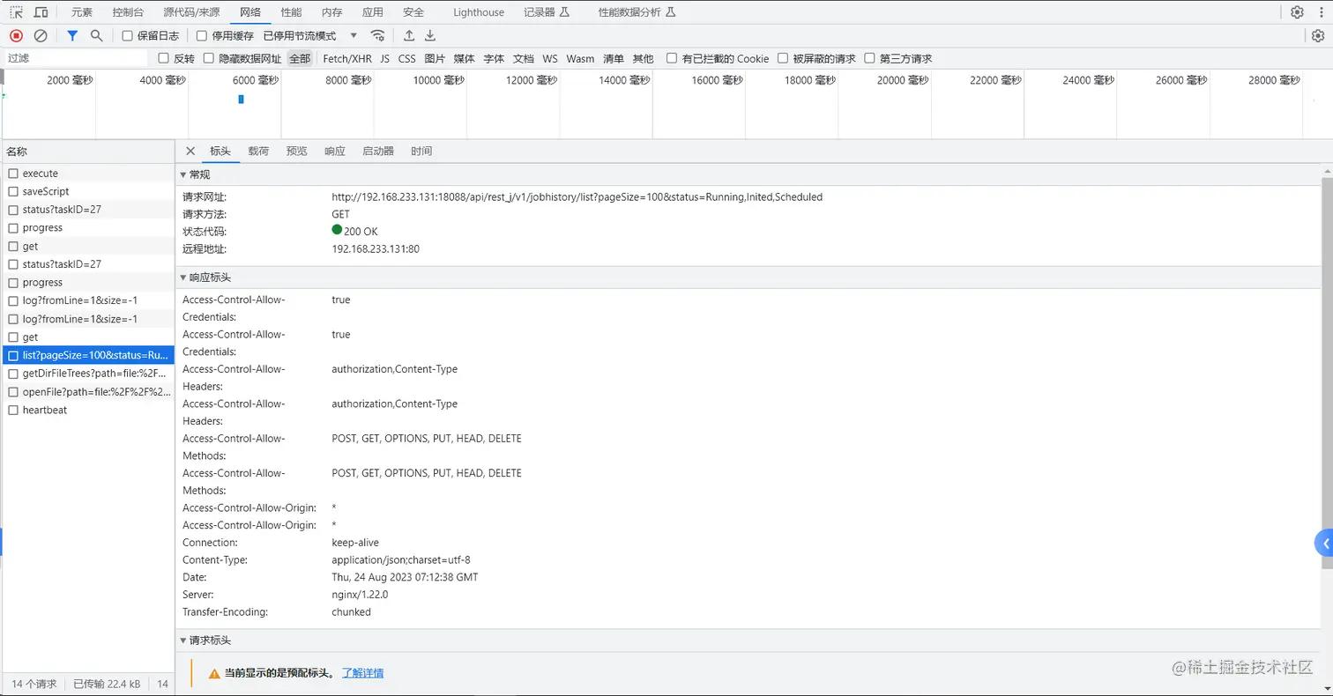This screenshot has height=696, width=1333.
Task: Stop recording the network log
Action: click(x=16, y=35)
